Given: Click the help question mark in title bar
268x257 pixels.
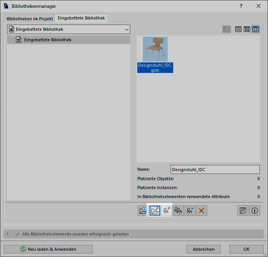Looking at the screenshot, I should tap(241, 6).
